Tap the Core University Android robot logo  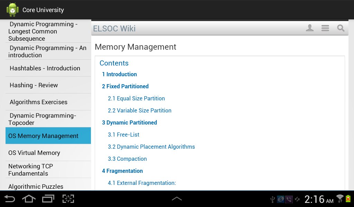tap(12, 9)
